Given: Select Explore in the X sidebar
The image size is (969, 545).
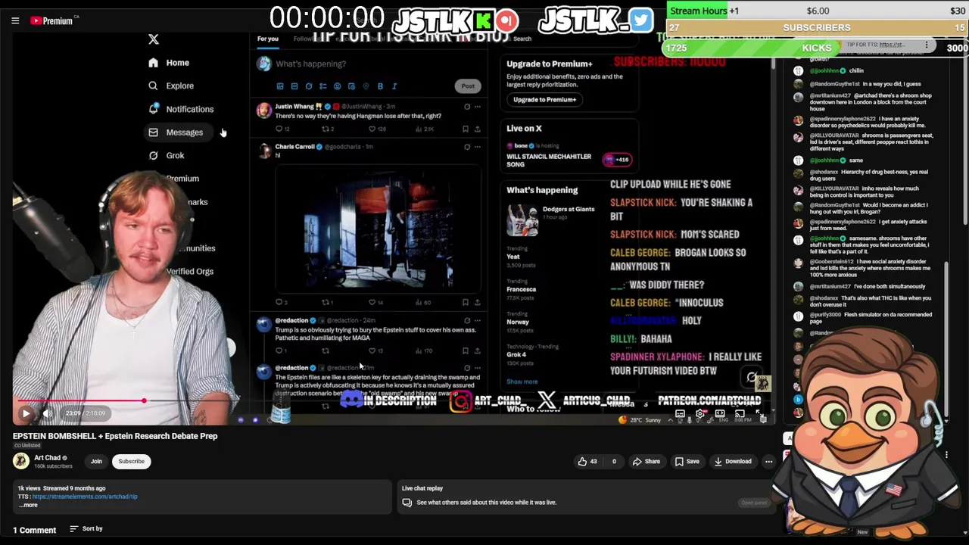Looking at the screenshot, I should (x=171, y=86).
